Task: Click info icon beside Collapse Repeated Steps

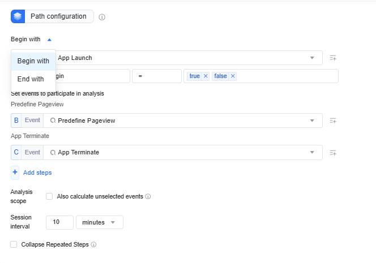Action: click(x=94, y=244)
